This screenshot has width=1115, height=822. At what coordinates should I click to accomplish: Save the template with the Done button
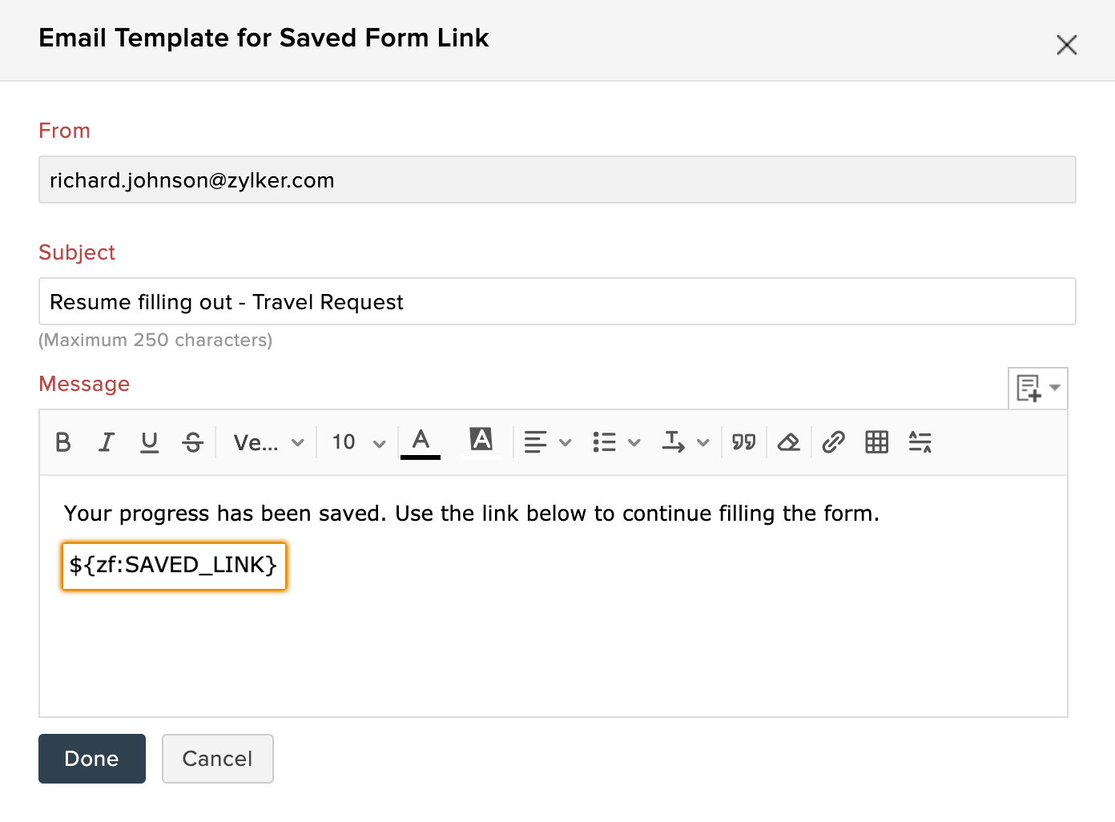[92, 759]
